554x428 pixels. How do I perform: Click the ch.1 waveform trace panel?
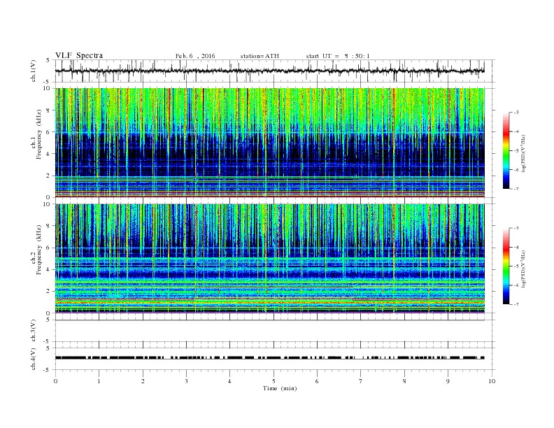point(275,71)
